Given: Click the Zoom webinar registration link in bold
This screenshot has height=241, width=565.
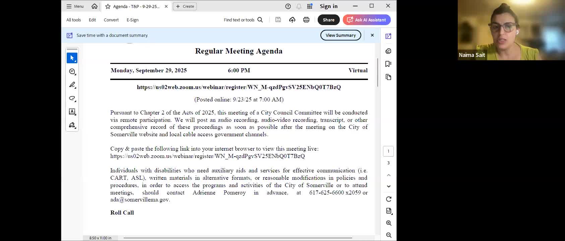Looking at the screenshot, I should coord(239,87).
